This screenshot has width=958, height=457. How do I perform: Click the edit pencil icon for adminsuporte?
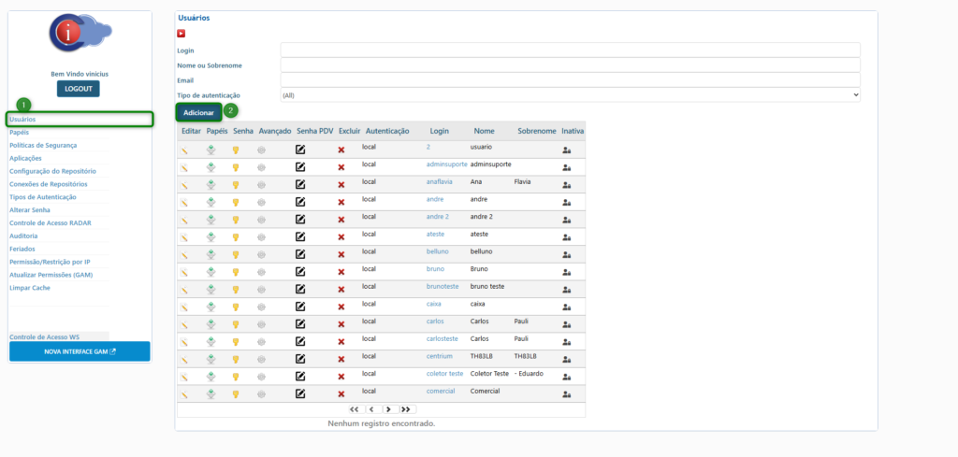click(x=185, y=167)
